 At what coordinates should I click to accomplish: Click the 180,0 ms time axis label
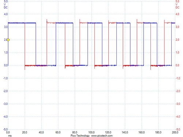tap(158, 132)
